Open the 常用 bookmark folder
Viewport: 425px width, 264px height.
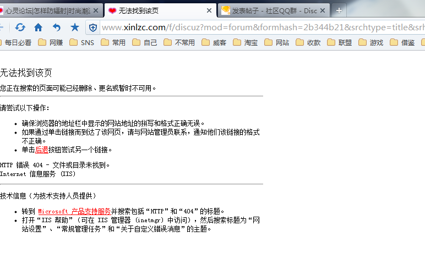click(113, 43)
